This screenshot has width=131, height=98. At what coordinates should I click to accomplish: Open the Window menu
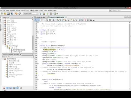tap(50, 11)
